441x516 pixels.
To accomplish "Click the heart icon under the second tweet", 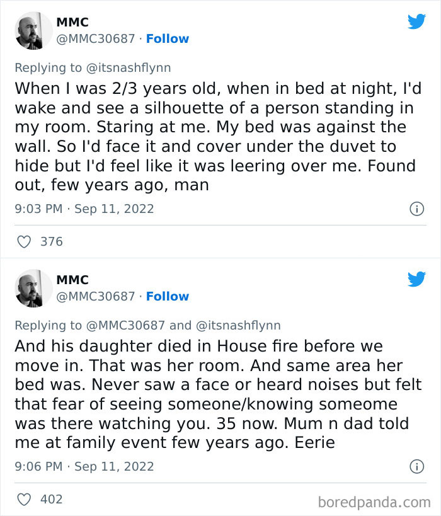I will (24, 499).
